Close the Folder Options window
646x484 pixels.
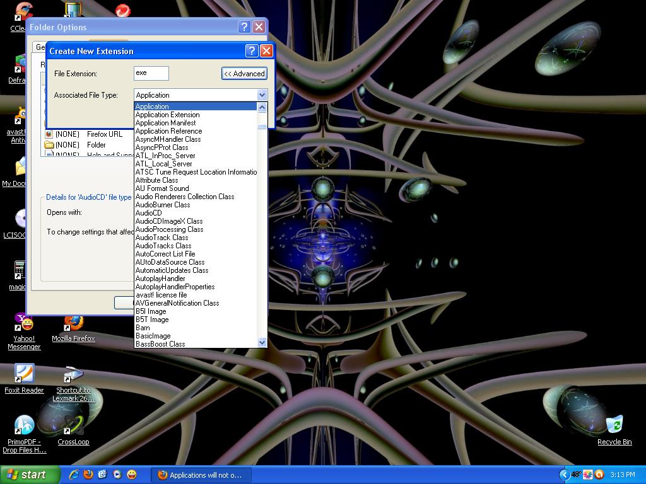pos(259,26)
